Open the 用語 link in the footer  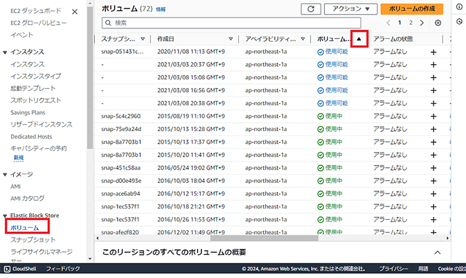click(423, 269)
